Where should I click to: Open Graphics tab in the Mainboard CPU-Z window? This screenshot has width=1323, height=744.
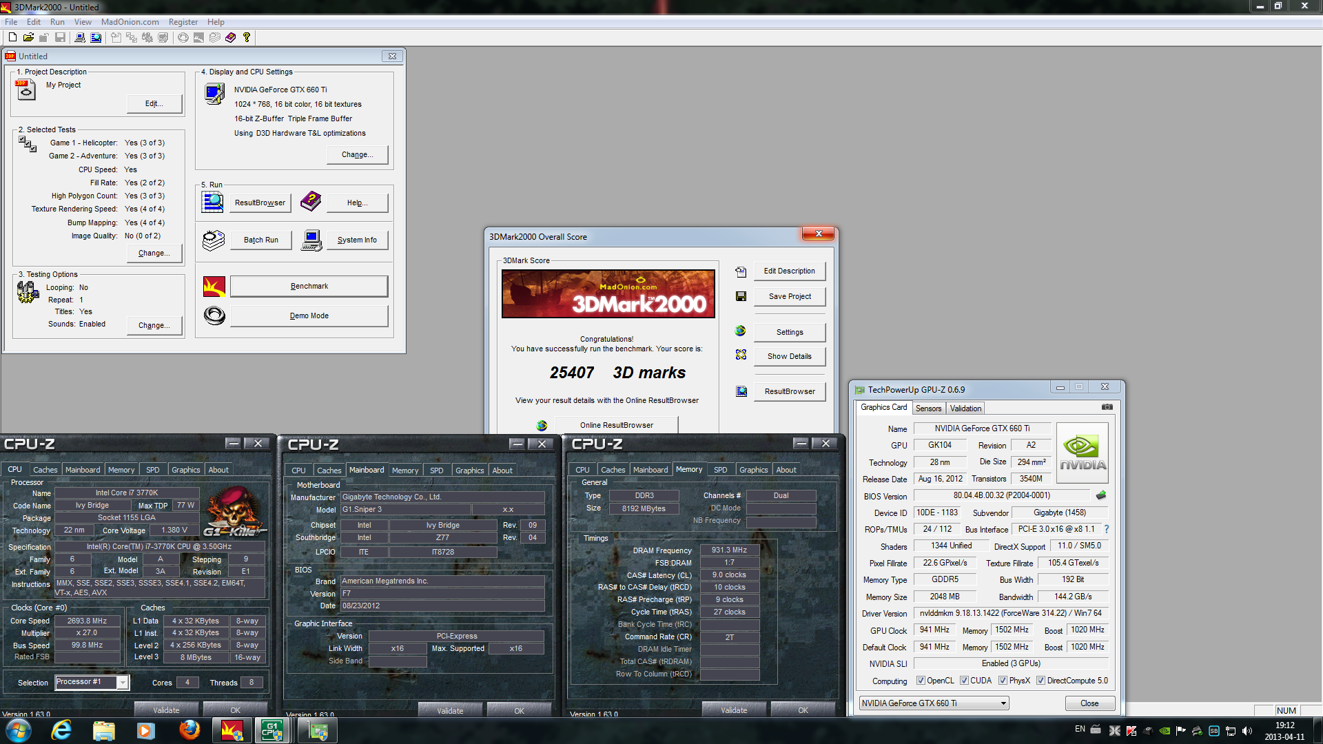(469, 471)
